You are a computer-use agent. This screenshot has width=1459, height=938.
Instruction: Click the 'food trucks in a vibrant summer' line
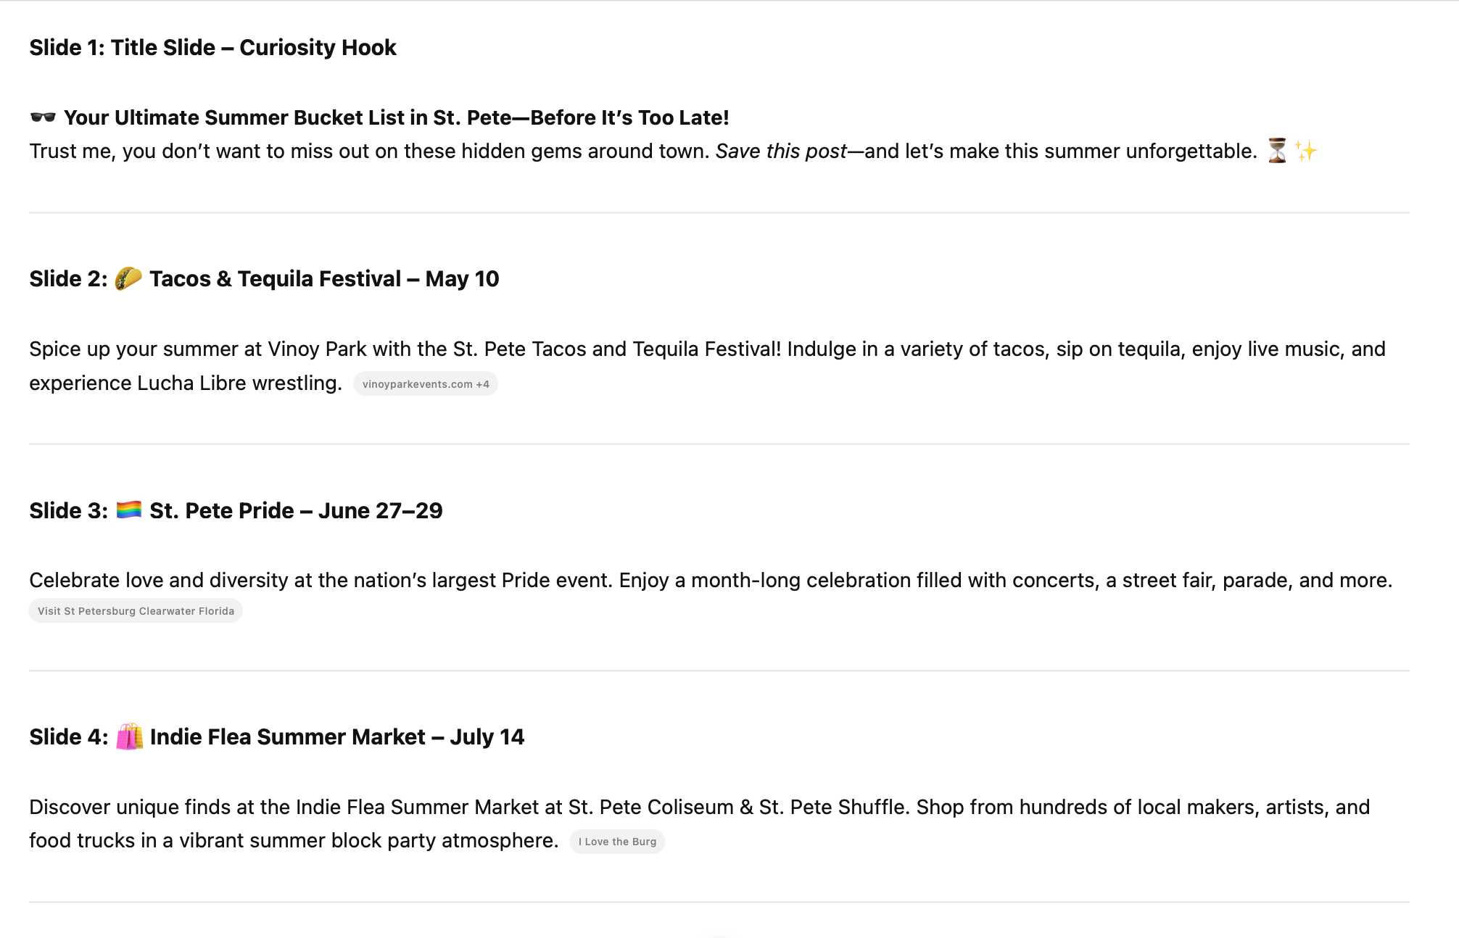(293, 841)
